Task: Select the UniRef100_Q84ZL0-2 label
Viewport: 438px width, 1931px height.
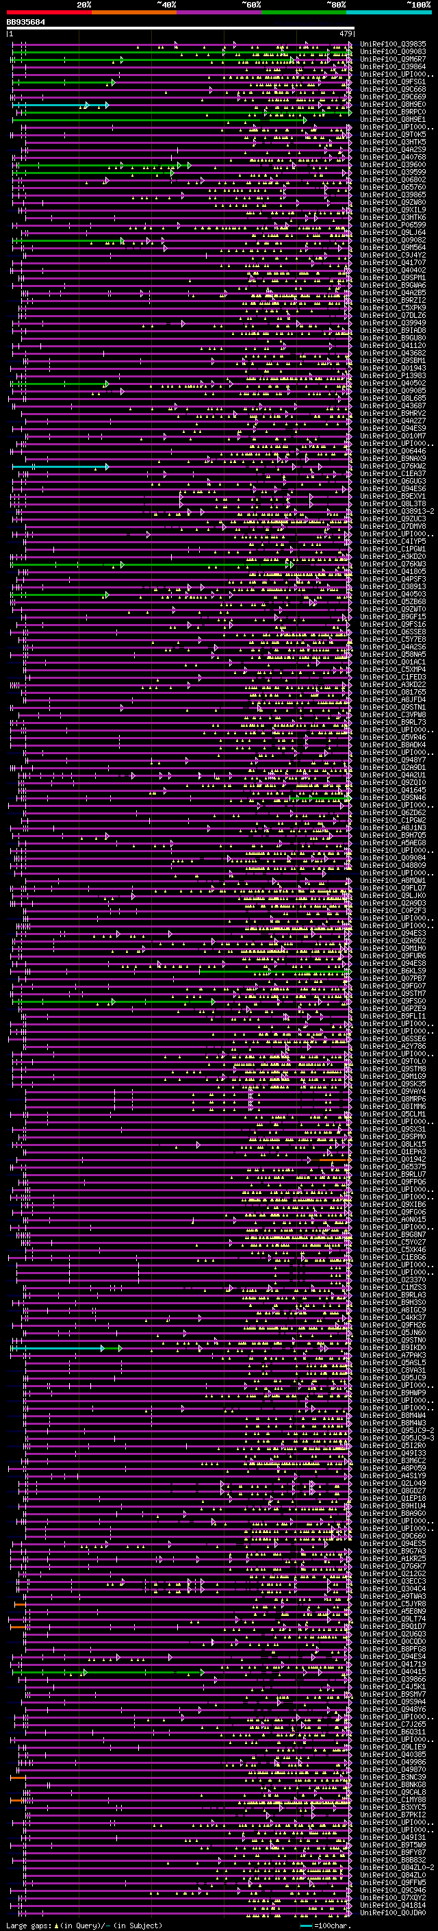Action: click(x=397, y=1867)
